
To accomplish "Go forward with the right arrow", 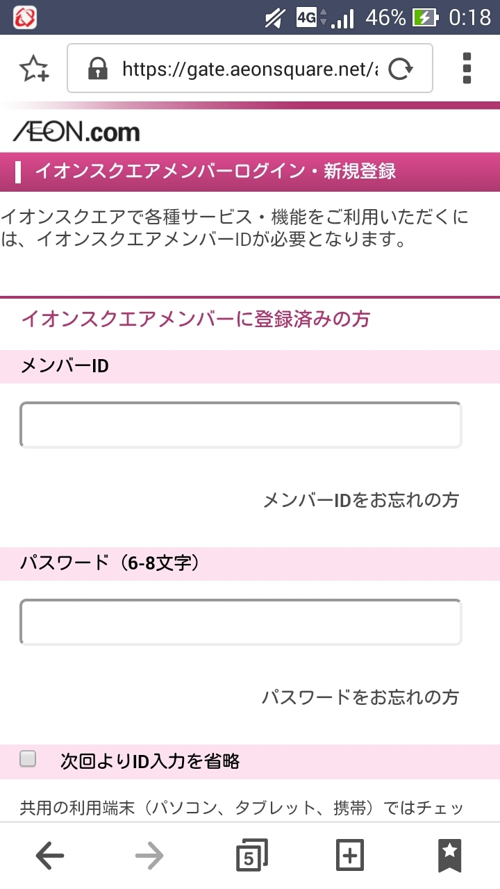I will [149, 856].
